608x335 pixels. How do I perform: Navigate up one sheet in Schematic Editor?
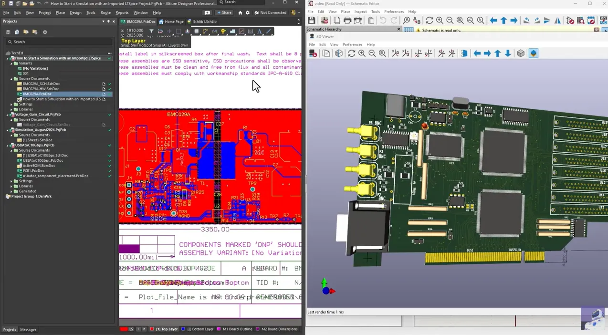tap(503, 21)
